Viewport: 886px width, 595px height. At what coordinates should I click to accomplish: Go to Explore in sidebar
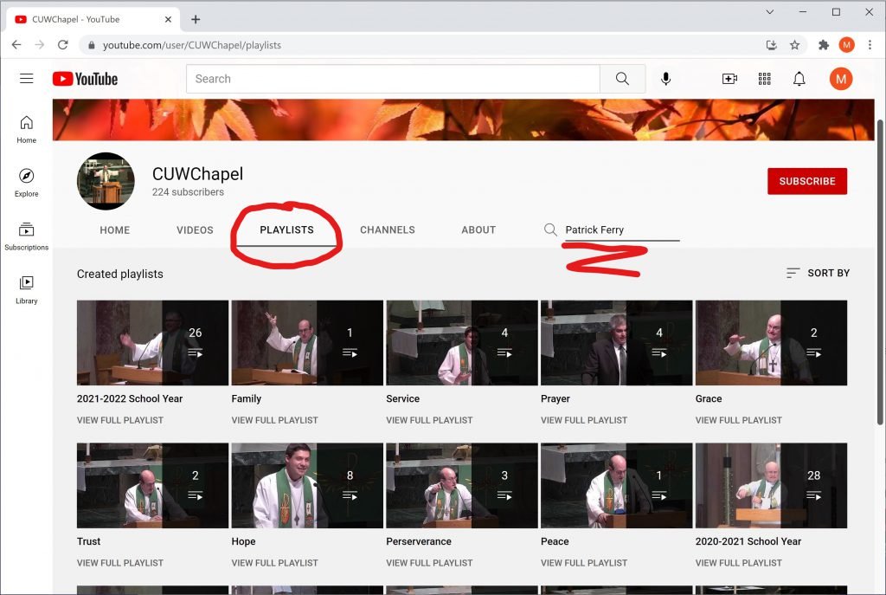tap(27, 183)
